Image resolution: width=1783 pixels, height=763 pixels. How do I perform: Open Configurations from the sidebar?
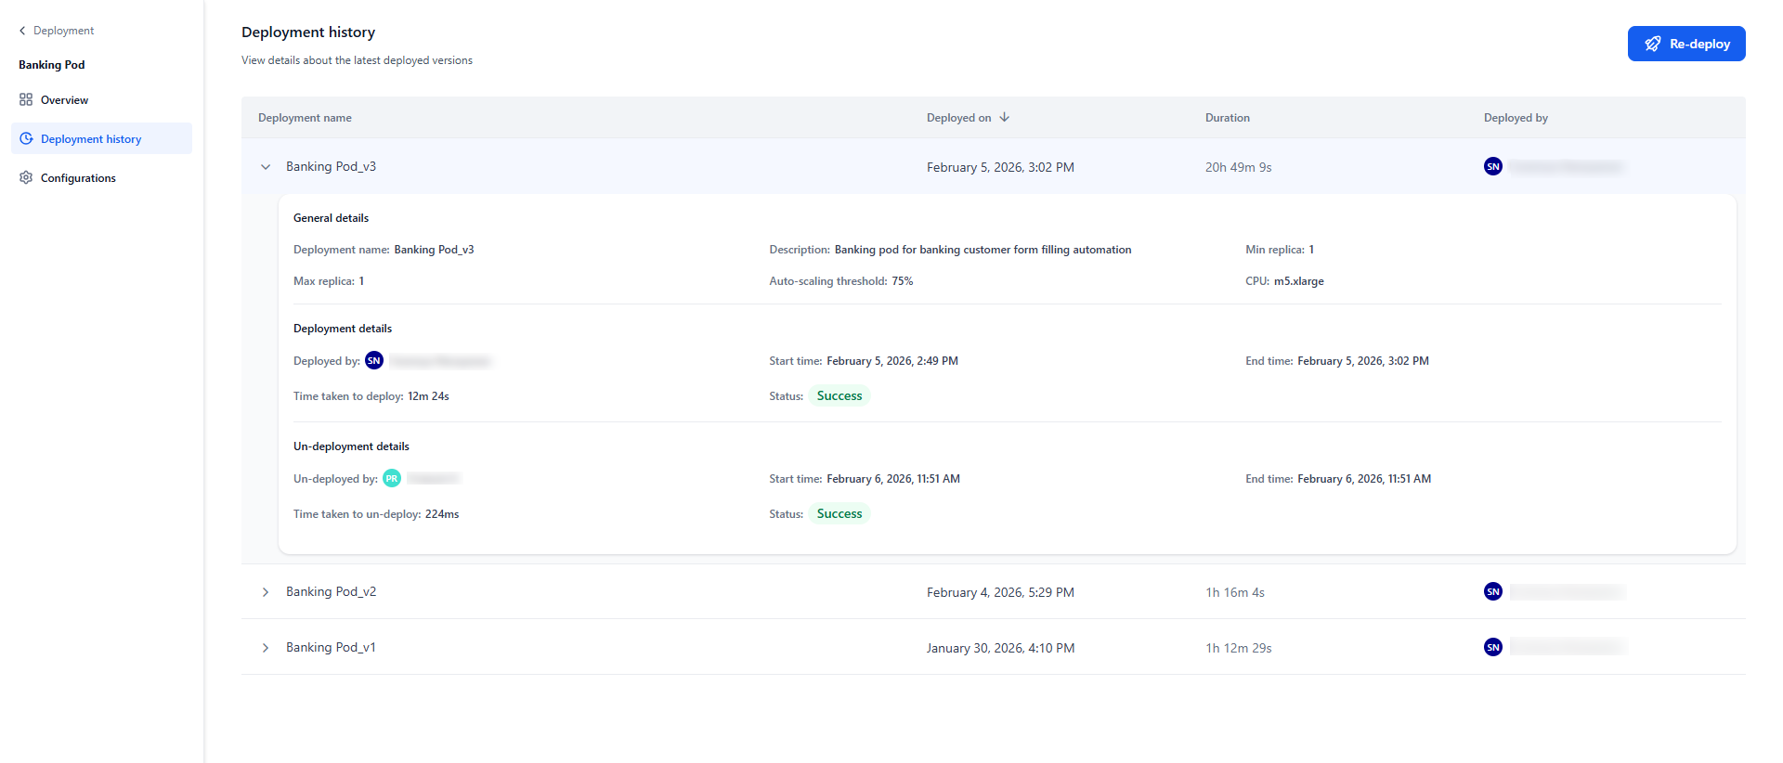tap(78, 178)
